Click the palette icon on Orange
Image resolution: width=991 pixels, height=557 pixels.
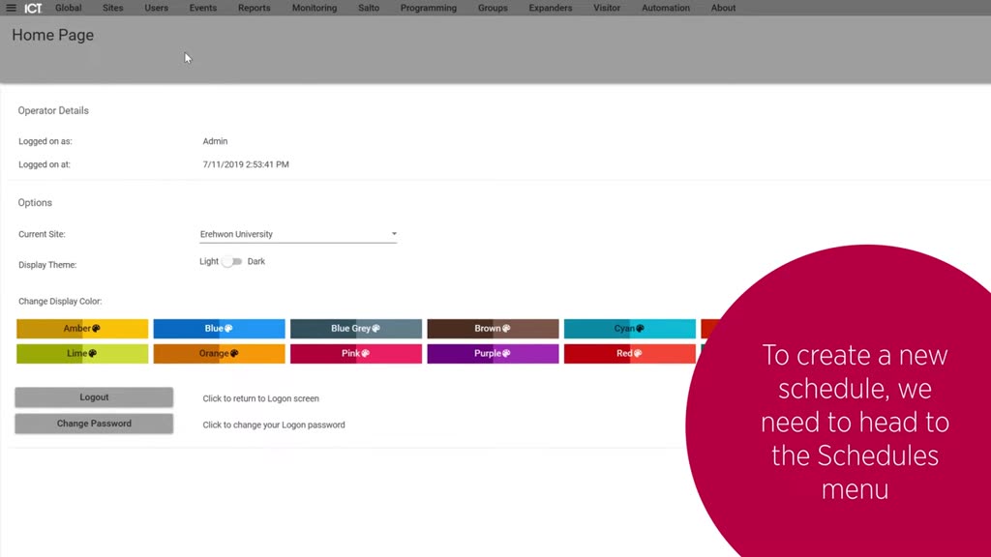point(234,354)
